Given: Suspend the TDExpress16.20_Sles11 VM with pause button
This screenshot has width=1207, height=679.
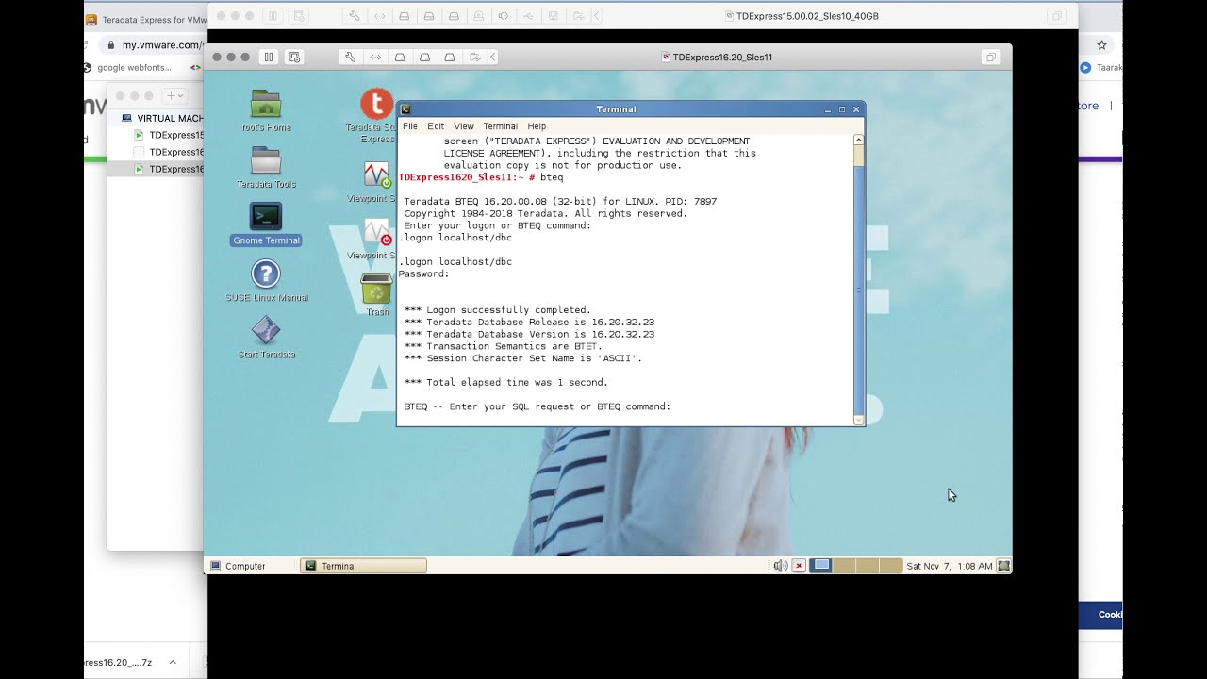Looking at the screenshot, I should [269, 58].
